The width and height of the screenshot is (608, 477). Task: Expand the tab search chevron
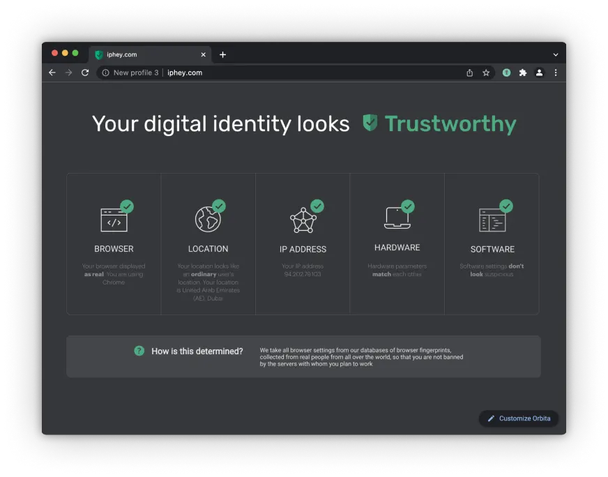point(556,54)
